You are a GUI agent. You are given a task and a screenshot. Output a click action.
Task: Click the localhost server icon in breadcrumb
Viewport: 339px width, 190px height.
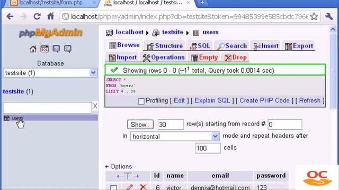[x=110, y=33]
